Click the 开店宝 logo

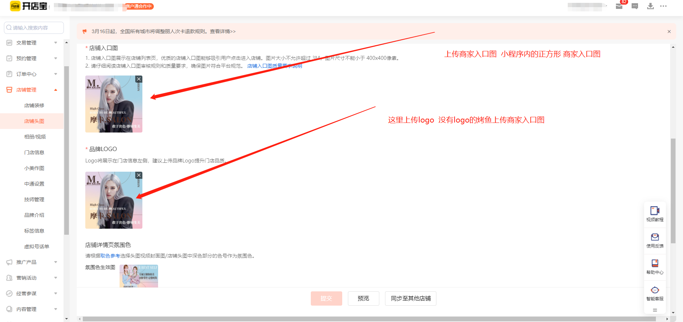(x=29, y=6)
